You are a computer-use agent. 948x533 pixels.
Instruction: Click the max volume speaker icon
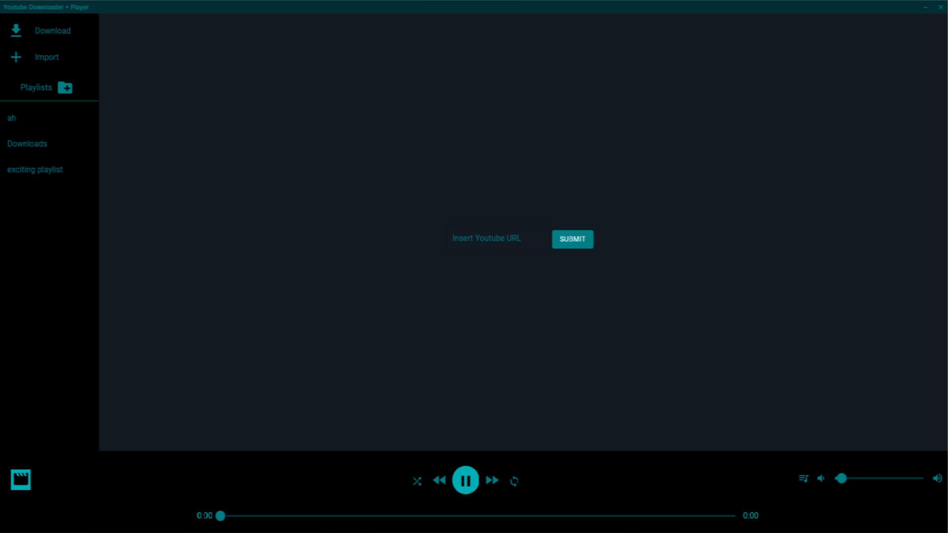[x=937, y=478]
